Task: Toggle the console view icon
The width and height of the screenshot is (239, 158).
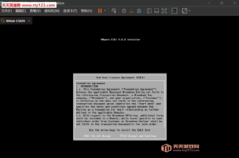Action: point(174,11)
